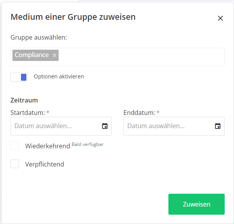Check the Wiederkehrend checkbox

(x=15, y=146)
